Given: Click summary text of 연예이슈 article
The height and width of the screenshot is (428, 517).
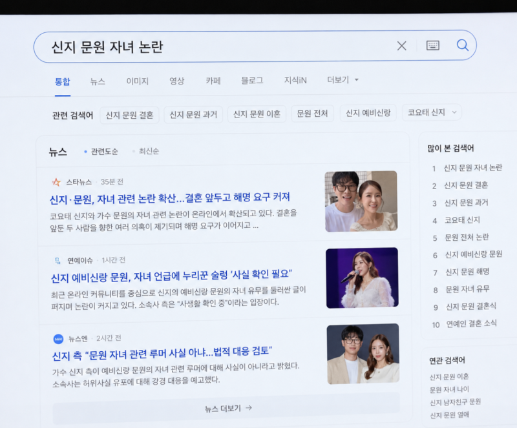Looking at the screenshot, I should click(x=179, y=298).
